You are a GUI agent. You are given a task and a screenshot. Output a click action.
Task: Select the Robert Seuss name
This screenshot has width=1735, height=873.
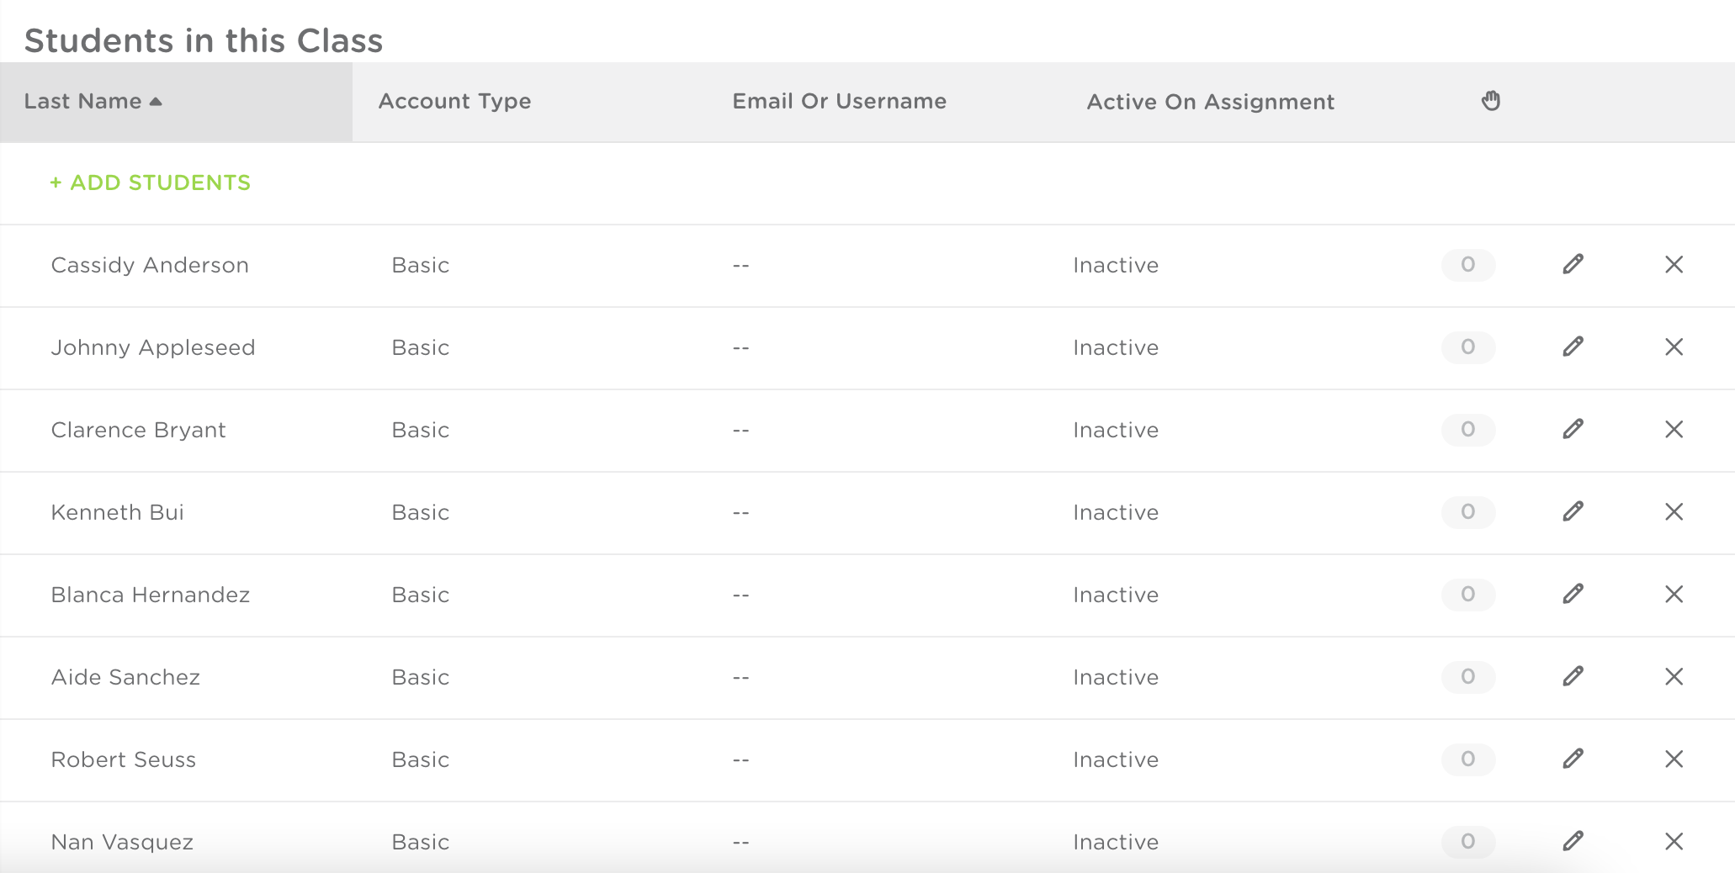point(123,759)
